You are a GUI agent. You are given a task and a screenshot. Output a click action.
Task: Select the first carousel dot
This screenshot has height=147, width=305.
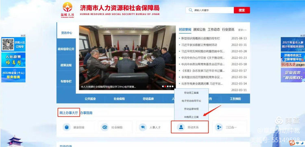pos(163,86)
